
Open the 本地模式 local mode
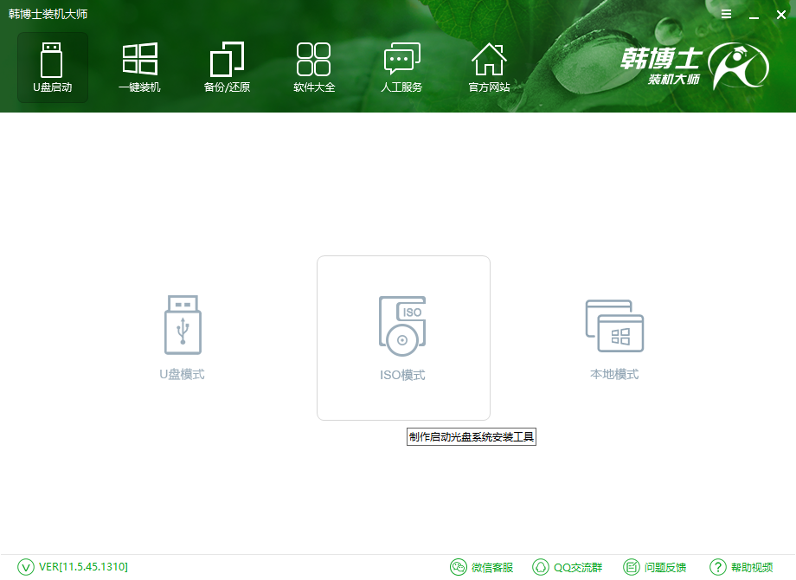(614, 325)
